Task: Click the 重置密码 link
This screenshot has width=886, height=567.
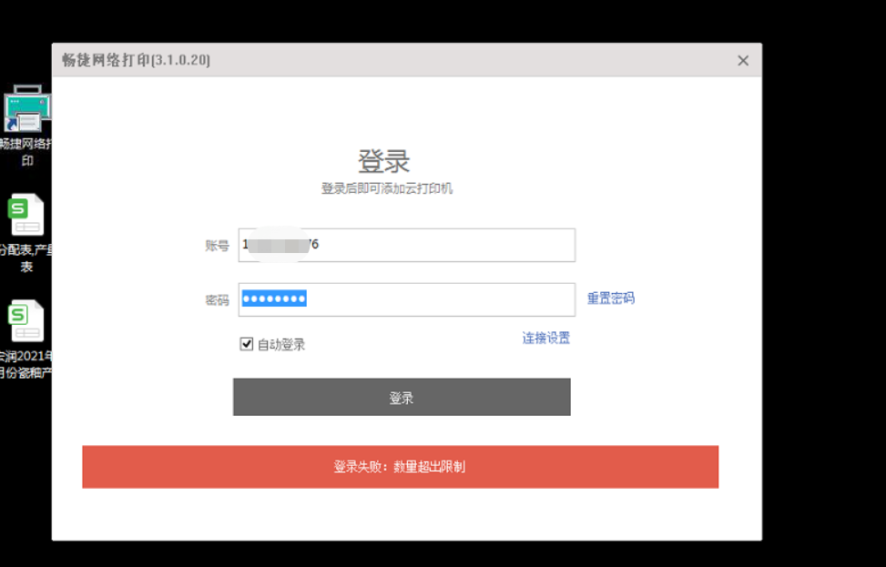Action: pos(611,299)
